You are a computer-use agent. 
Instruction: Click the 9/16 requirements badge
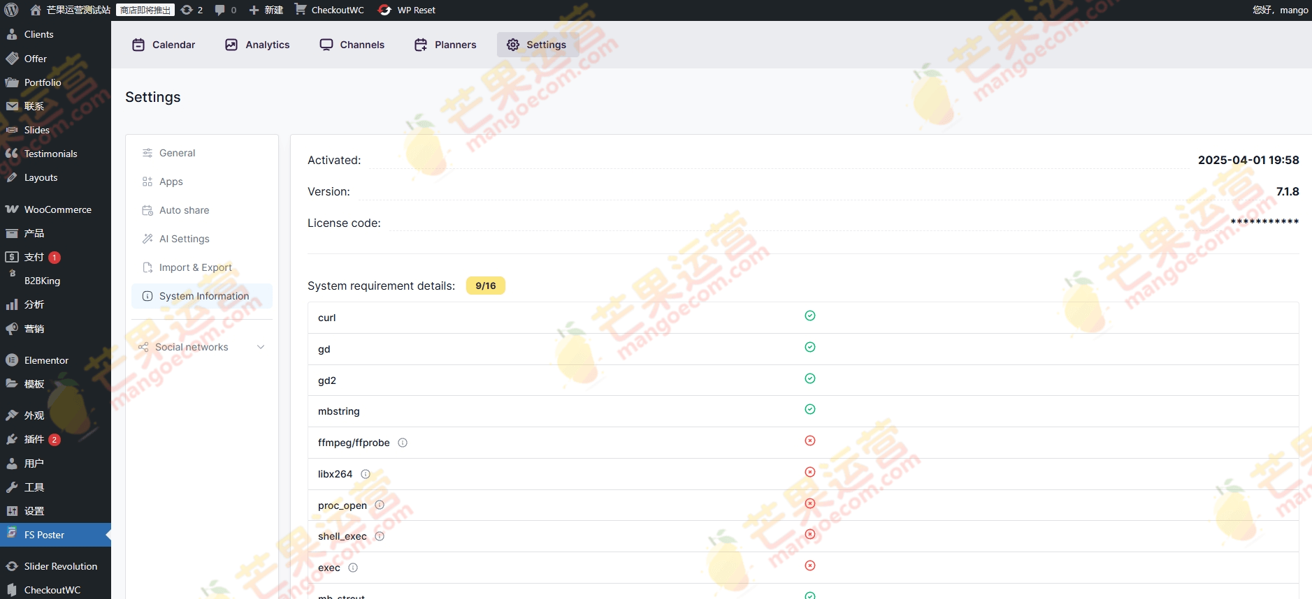(485, 286)
